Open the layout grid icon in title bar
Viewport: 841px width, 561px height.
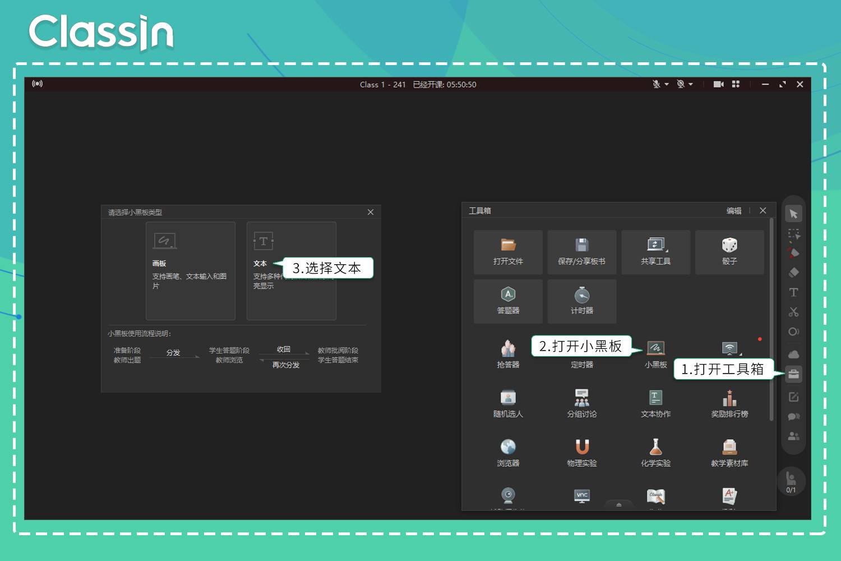736,84
